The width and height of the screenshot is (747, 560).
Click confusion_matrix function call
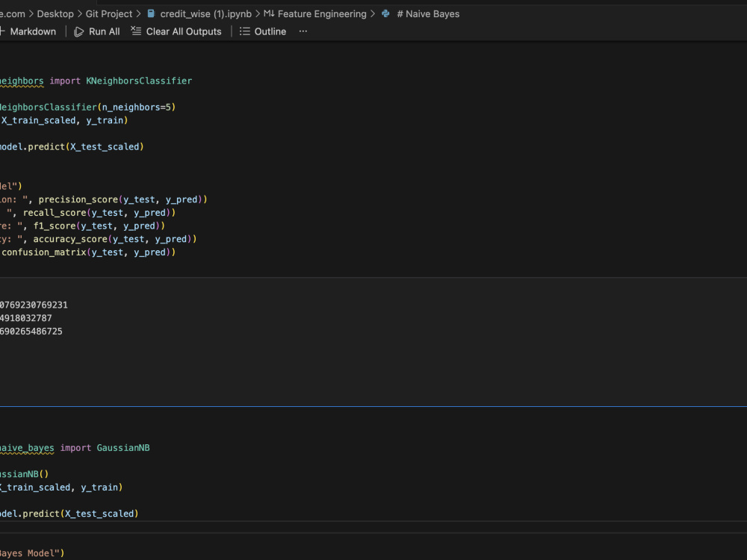(x=44, y=252)
